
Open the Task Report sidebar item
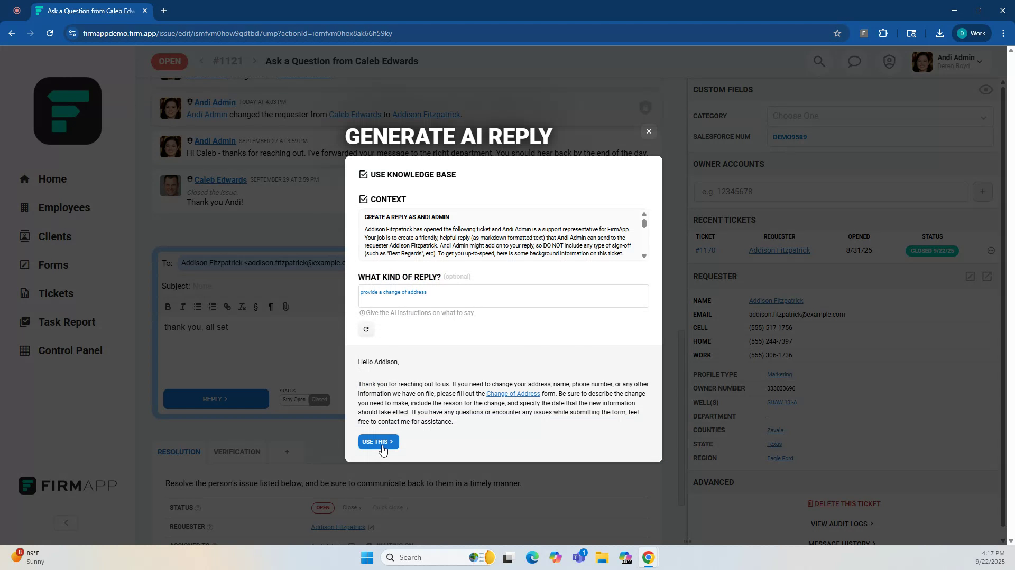click(x=67, y=322)
